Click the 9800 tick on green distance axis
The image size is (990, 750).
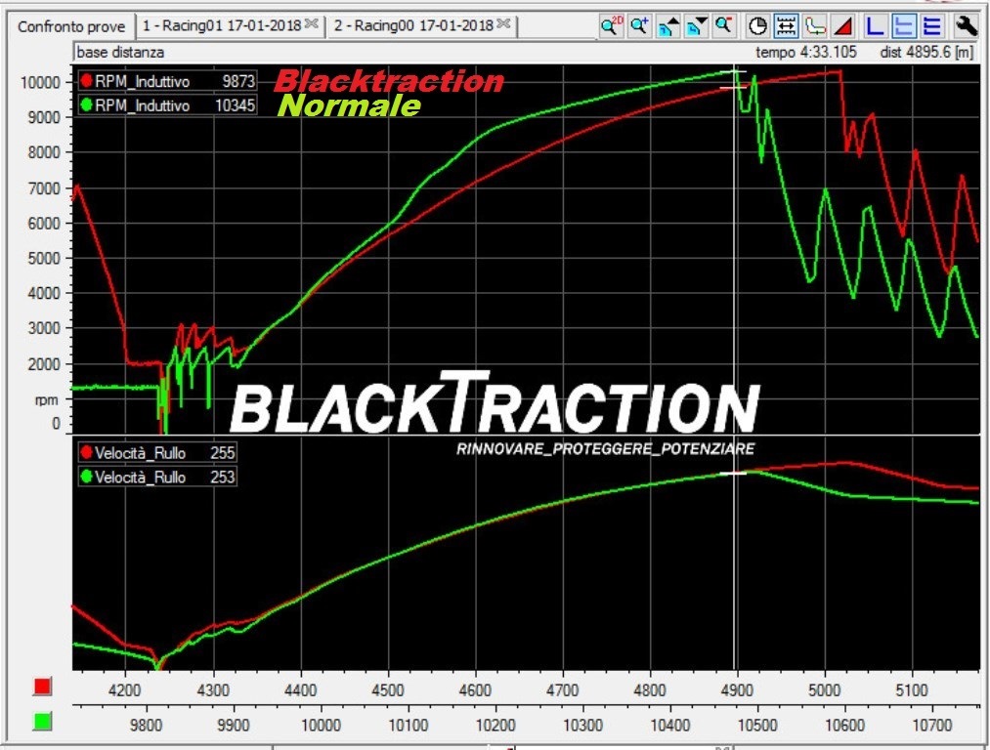coord(146,725)
